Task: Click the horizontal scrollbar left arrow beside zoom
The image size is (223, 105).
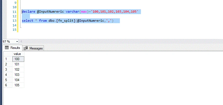Action: click(x=21, y=42)
